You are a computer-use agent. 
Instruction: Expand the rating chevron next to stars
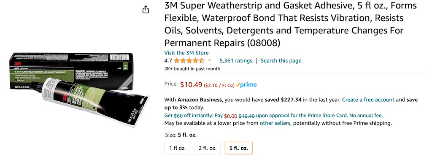[210, 60]
